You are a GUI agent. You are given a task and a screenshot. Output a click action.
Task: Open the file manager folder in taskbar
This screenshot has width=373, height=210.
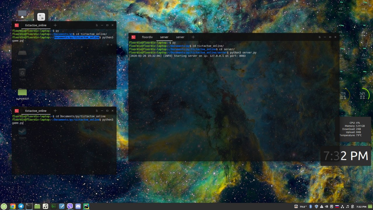coord(37,206)
